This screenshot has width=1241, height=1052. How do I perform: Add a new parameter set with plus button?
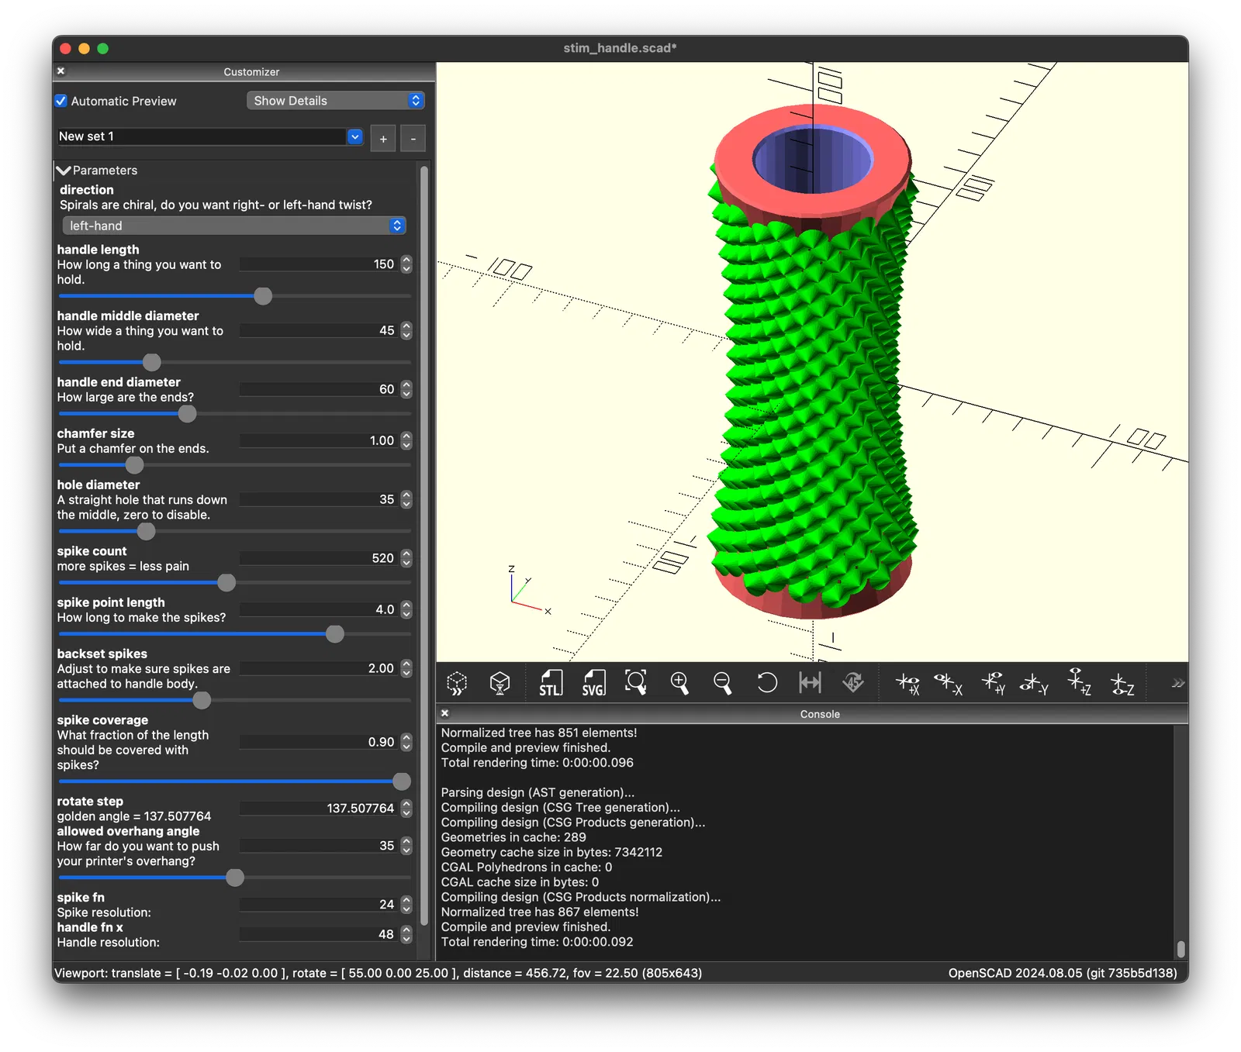[x=383, y=139]
